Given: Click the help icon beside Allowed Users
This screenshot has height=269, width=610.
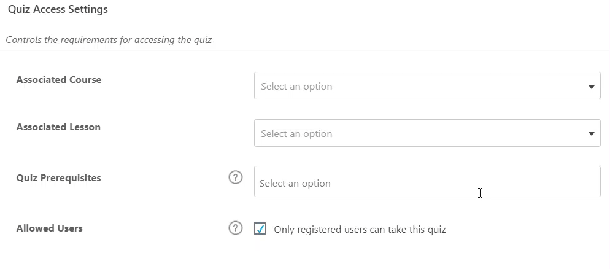Looking at the screenshot, I should pos(236,228).
